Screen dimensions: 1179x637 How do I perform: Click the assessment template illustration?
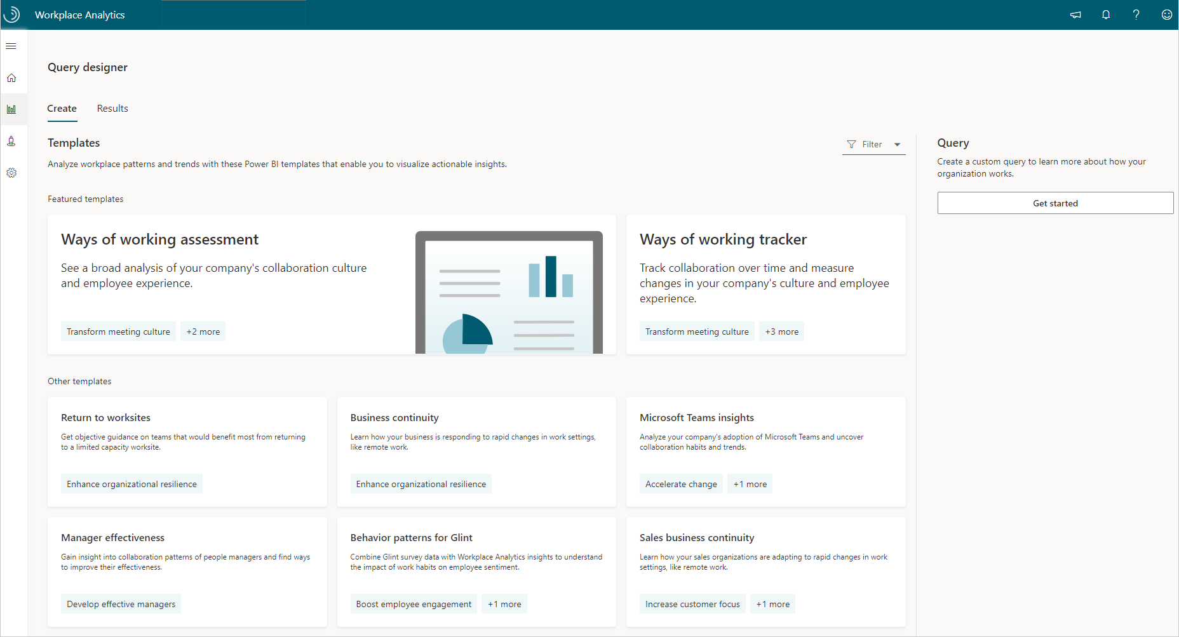pos(509,292)
